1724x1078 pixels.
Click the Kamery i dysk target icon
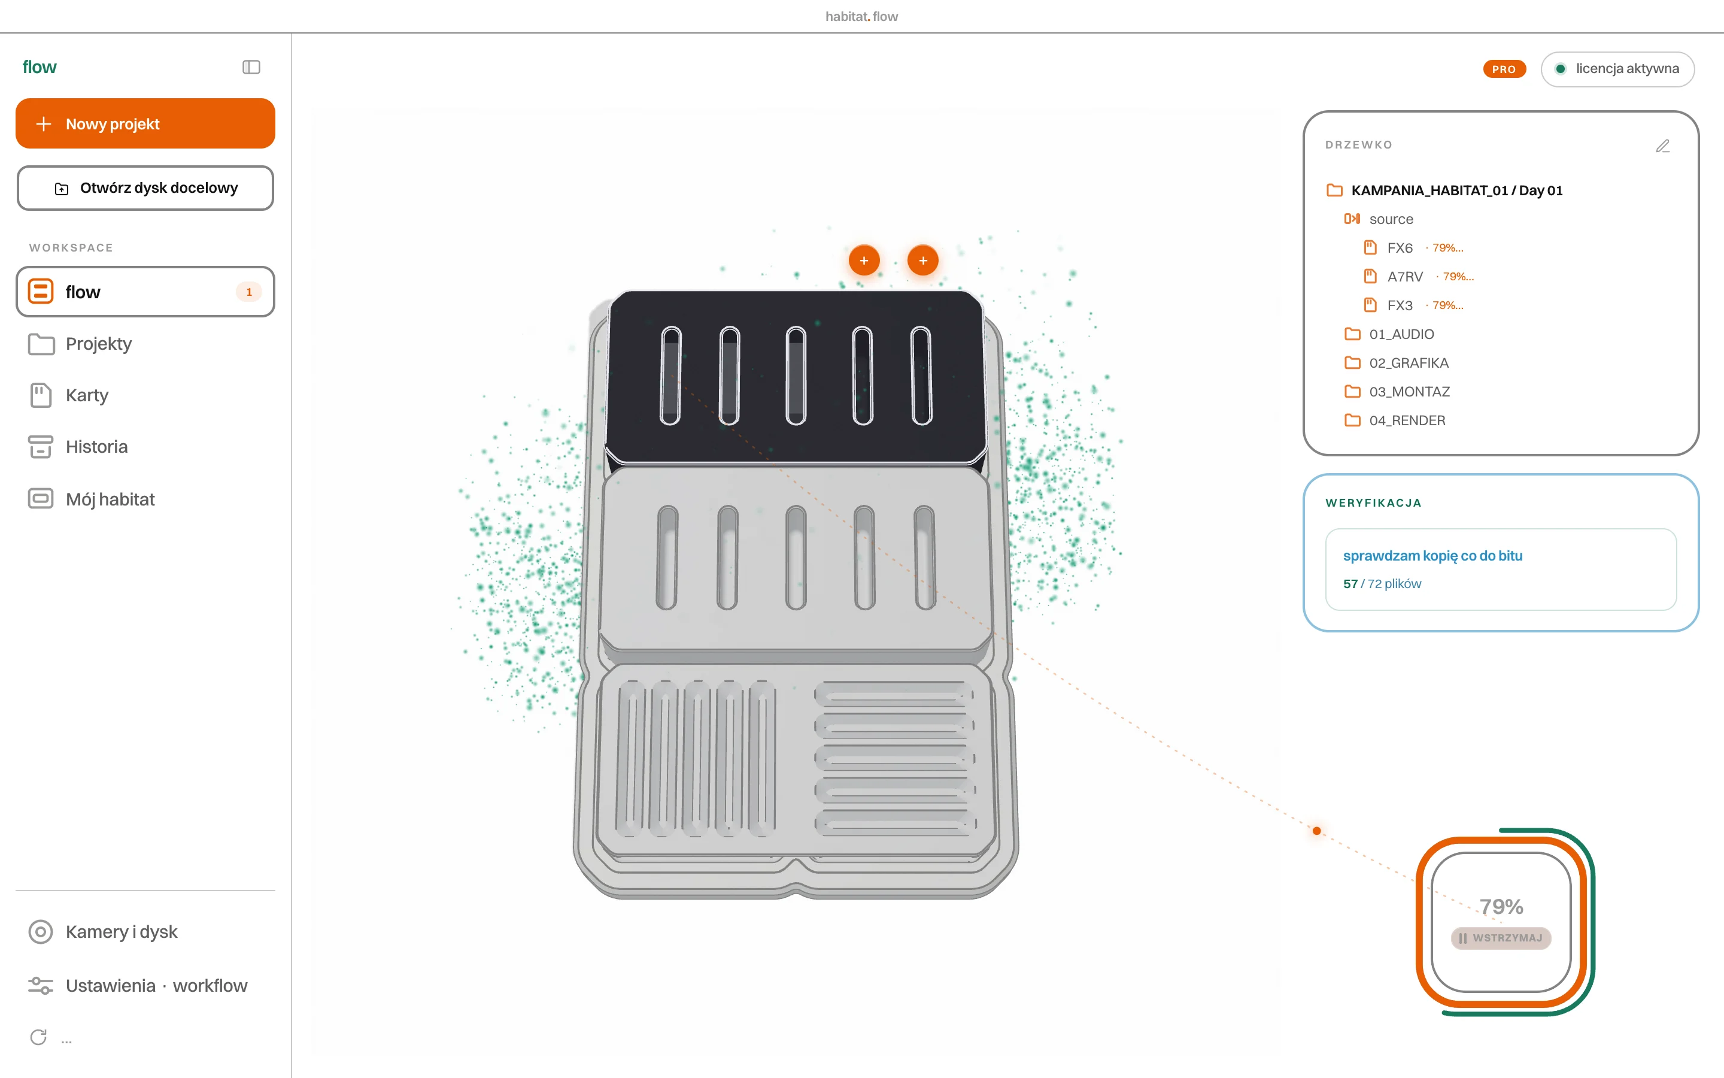tap(41, 932)
